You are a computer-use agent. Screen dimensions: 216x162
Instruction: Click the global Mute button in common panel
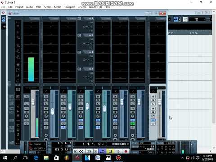(x=12, y=97)
